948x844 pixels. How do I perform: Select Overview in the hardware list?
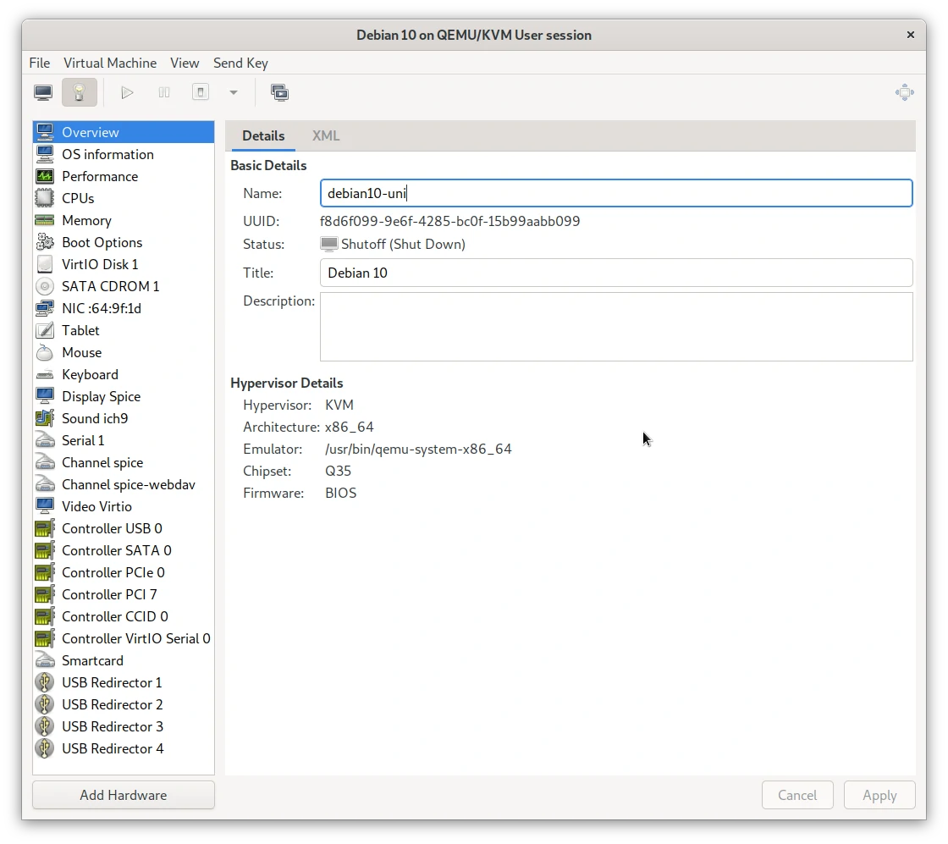pos(124,132)
